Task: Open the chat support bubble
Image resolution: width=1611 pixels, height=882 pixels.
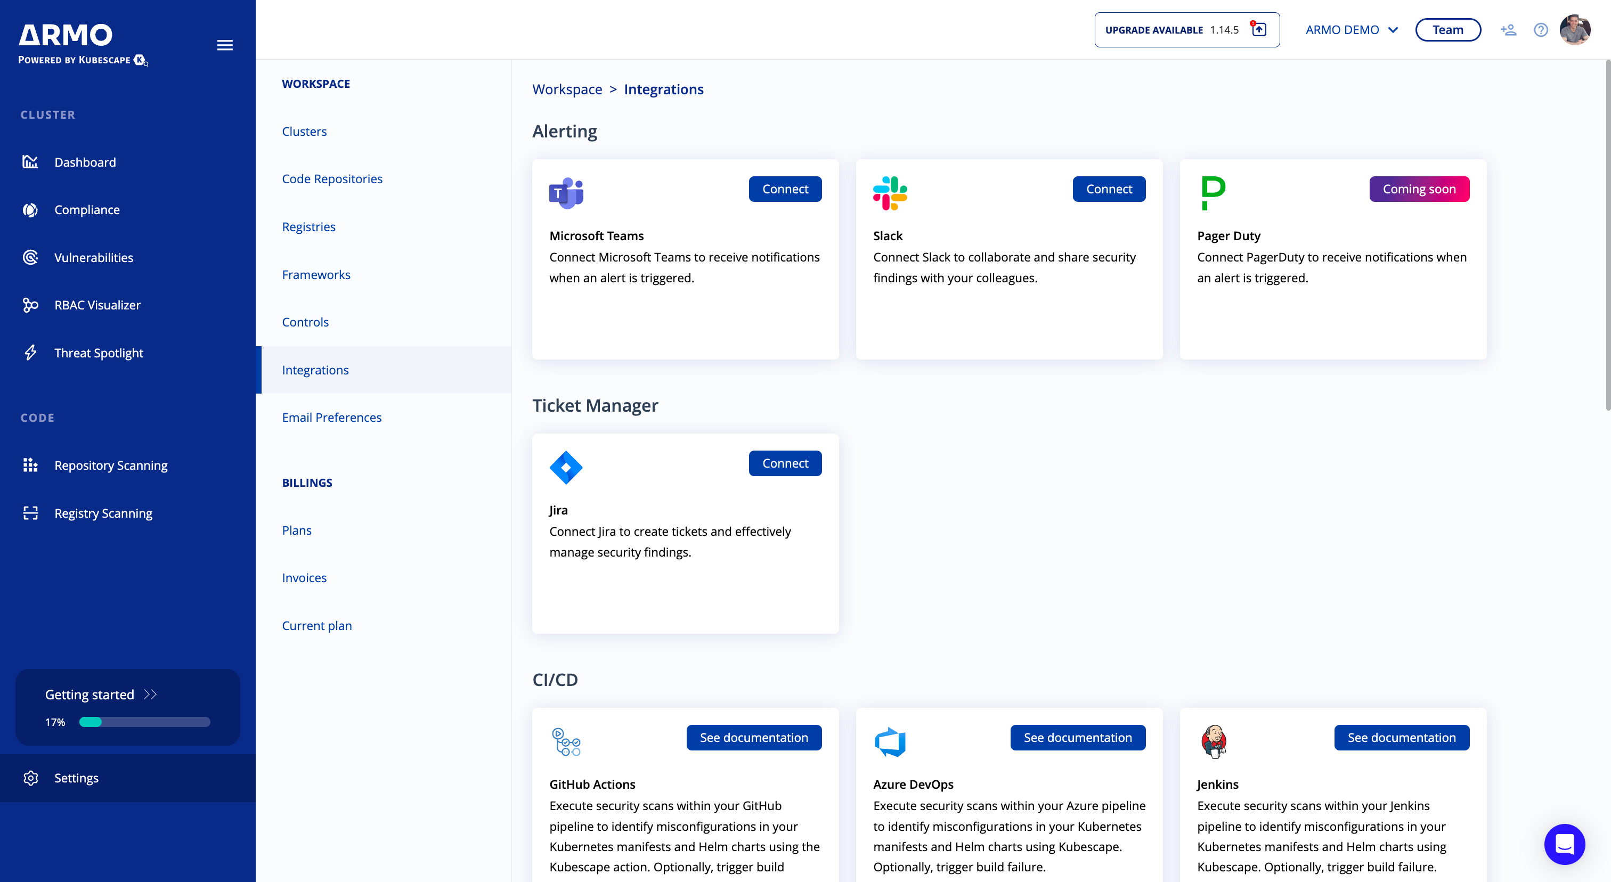Action: pos(1564,844)
